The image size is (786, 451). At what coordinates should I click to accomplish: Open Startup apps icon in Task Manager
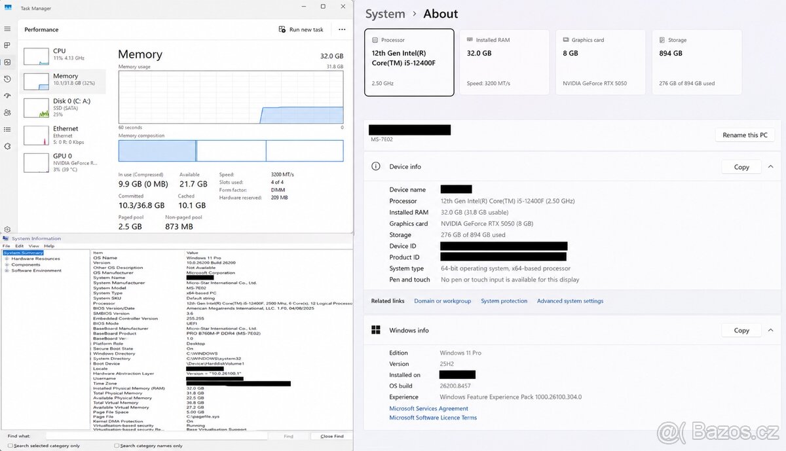[7, 96]
